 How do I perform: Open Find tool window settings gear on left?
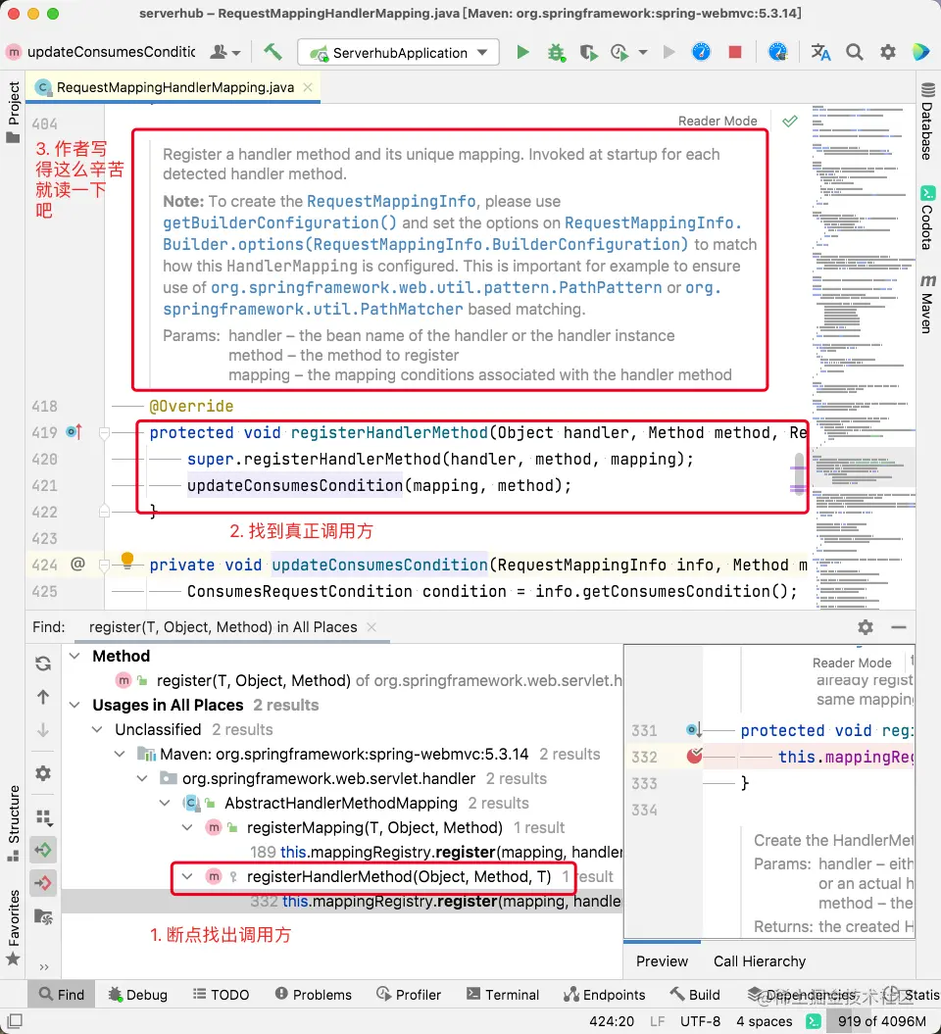click(x=43, y=773)
